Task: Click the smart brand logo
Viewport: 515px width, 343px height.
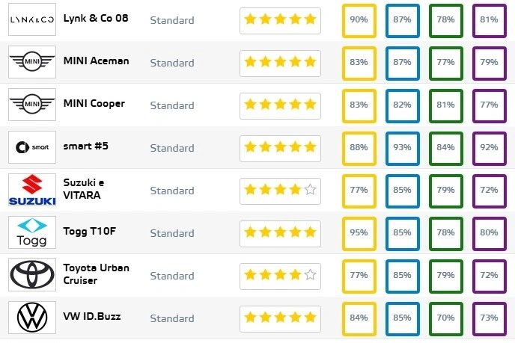Action: (32, 147)
